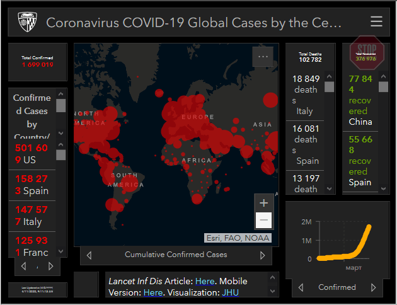Image resolution: width=397 pixels, height=305 pixels.
Task: Click the red case circle over southern Africa
Action: tap(197, 199)
